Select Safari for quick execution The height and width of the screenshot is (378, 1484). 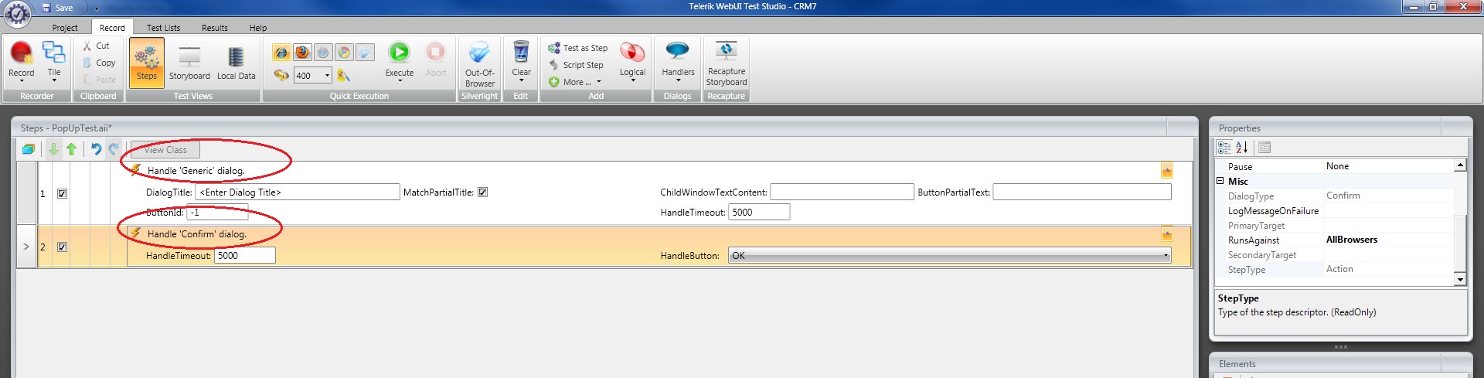(323, 53)
